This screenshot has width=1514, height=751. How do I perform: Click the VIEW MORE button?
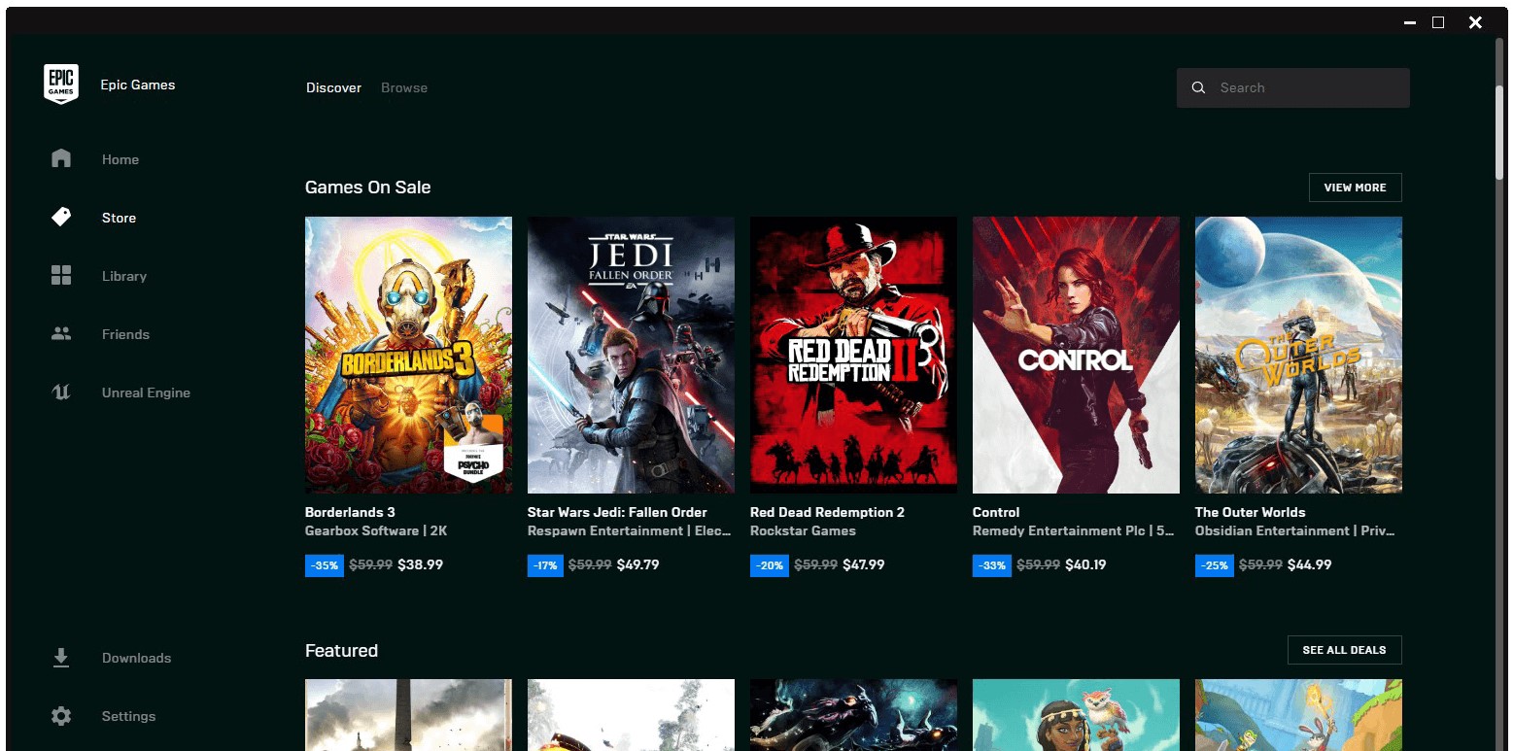(1355, 188)
